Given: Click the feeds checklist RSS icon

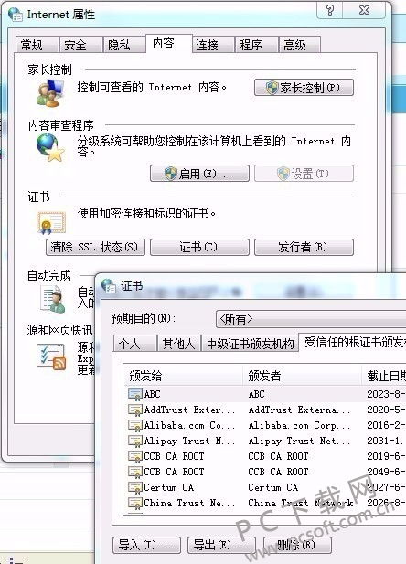Looking at the screenshot, I should 51,356.
